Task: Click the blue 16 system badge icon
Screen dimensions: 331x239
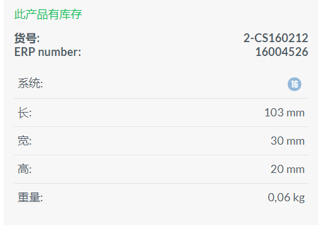Action: click(x=295, y=84)
